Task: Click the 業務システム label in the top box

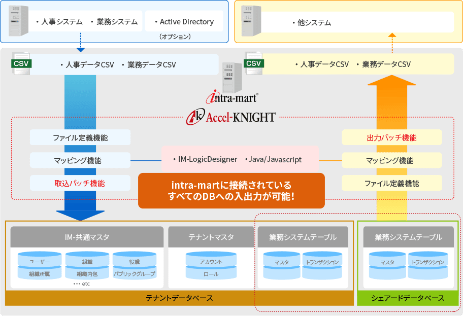Action: coord(117,22)
